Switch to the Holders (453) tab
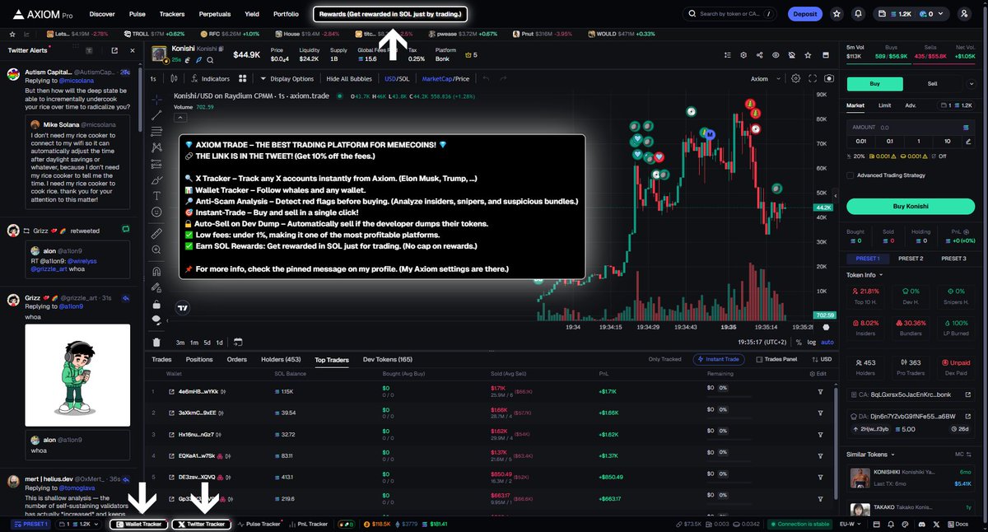The image size is (988, 532). coord(281,359)
